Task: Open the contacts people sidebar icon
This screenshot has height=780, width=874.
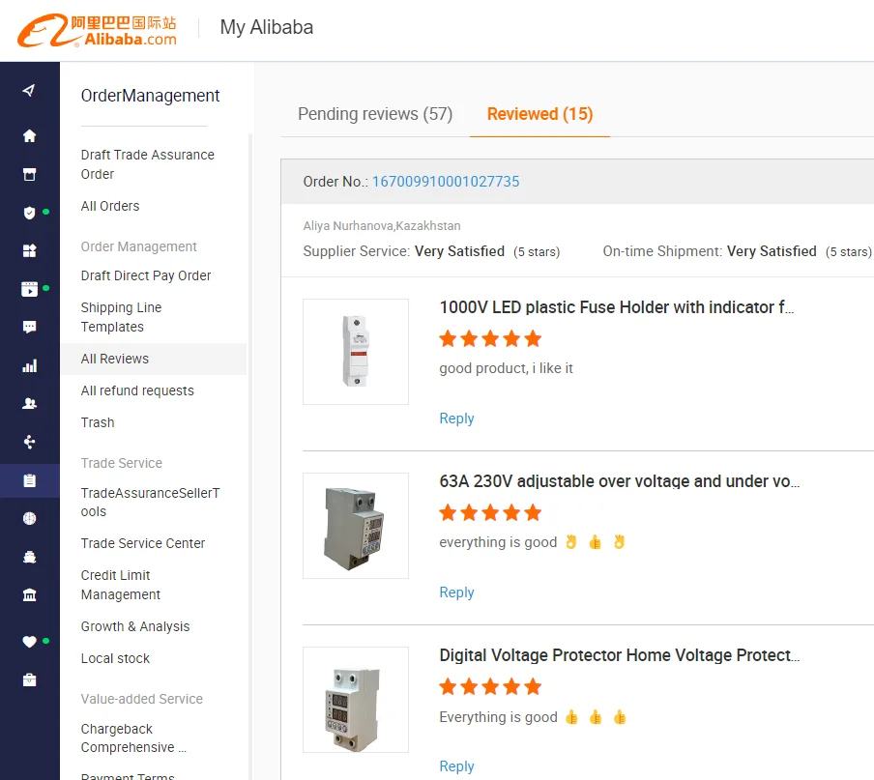Action: [29, 404]
